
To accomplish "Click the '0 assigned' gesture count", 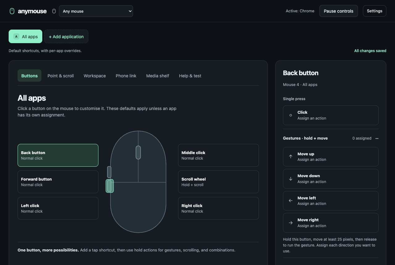I will [362, 138].
